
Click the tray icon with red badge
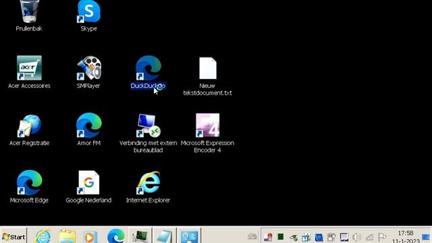268,237
